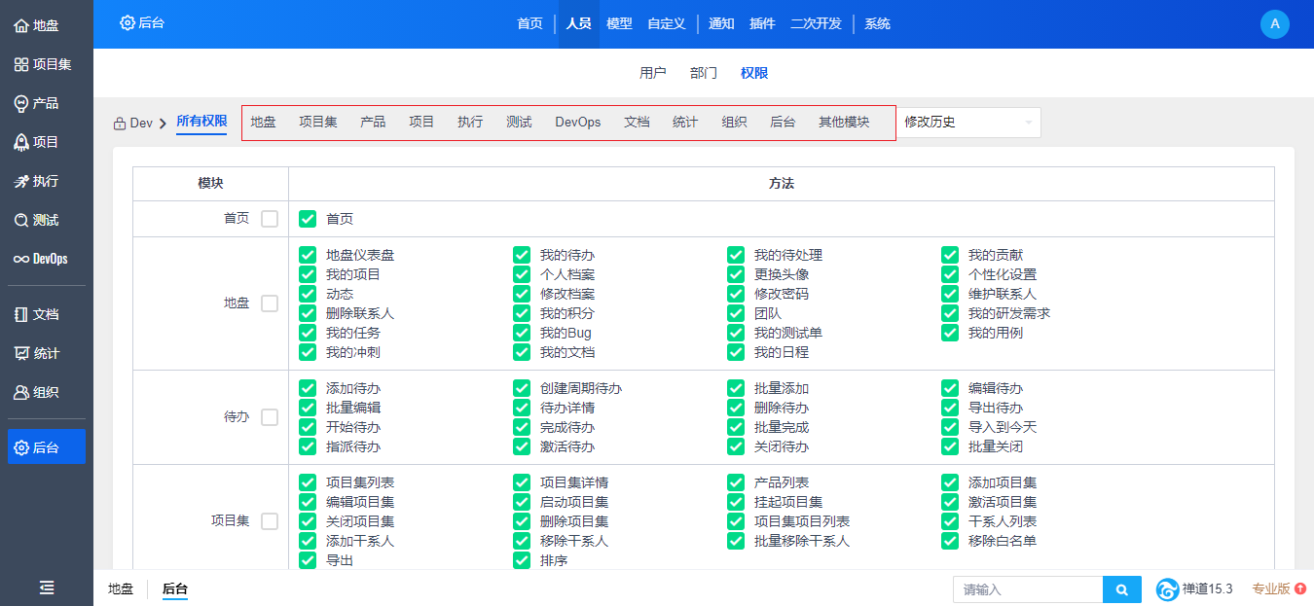Click the Dev group breadcrumb
This screenshot has height=606, width=1314.
pyautogui.click(x=133, y=124)
